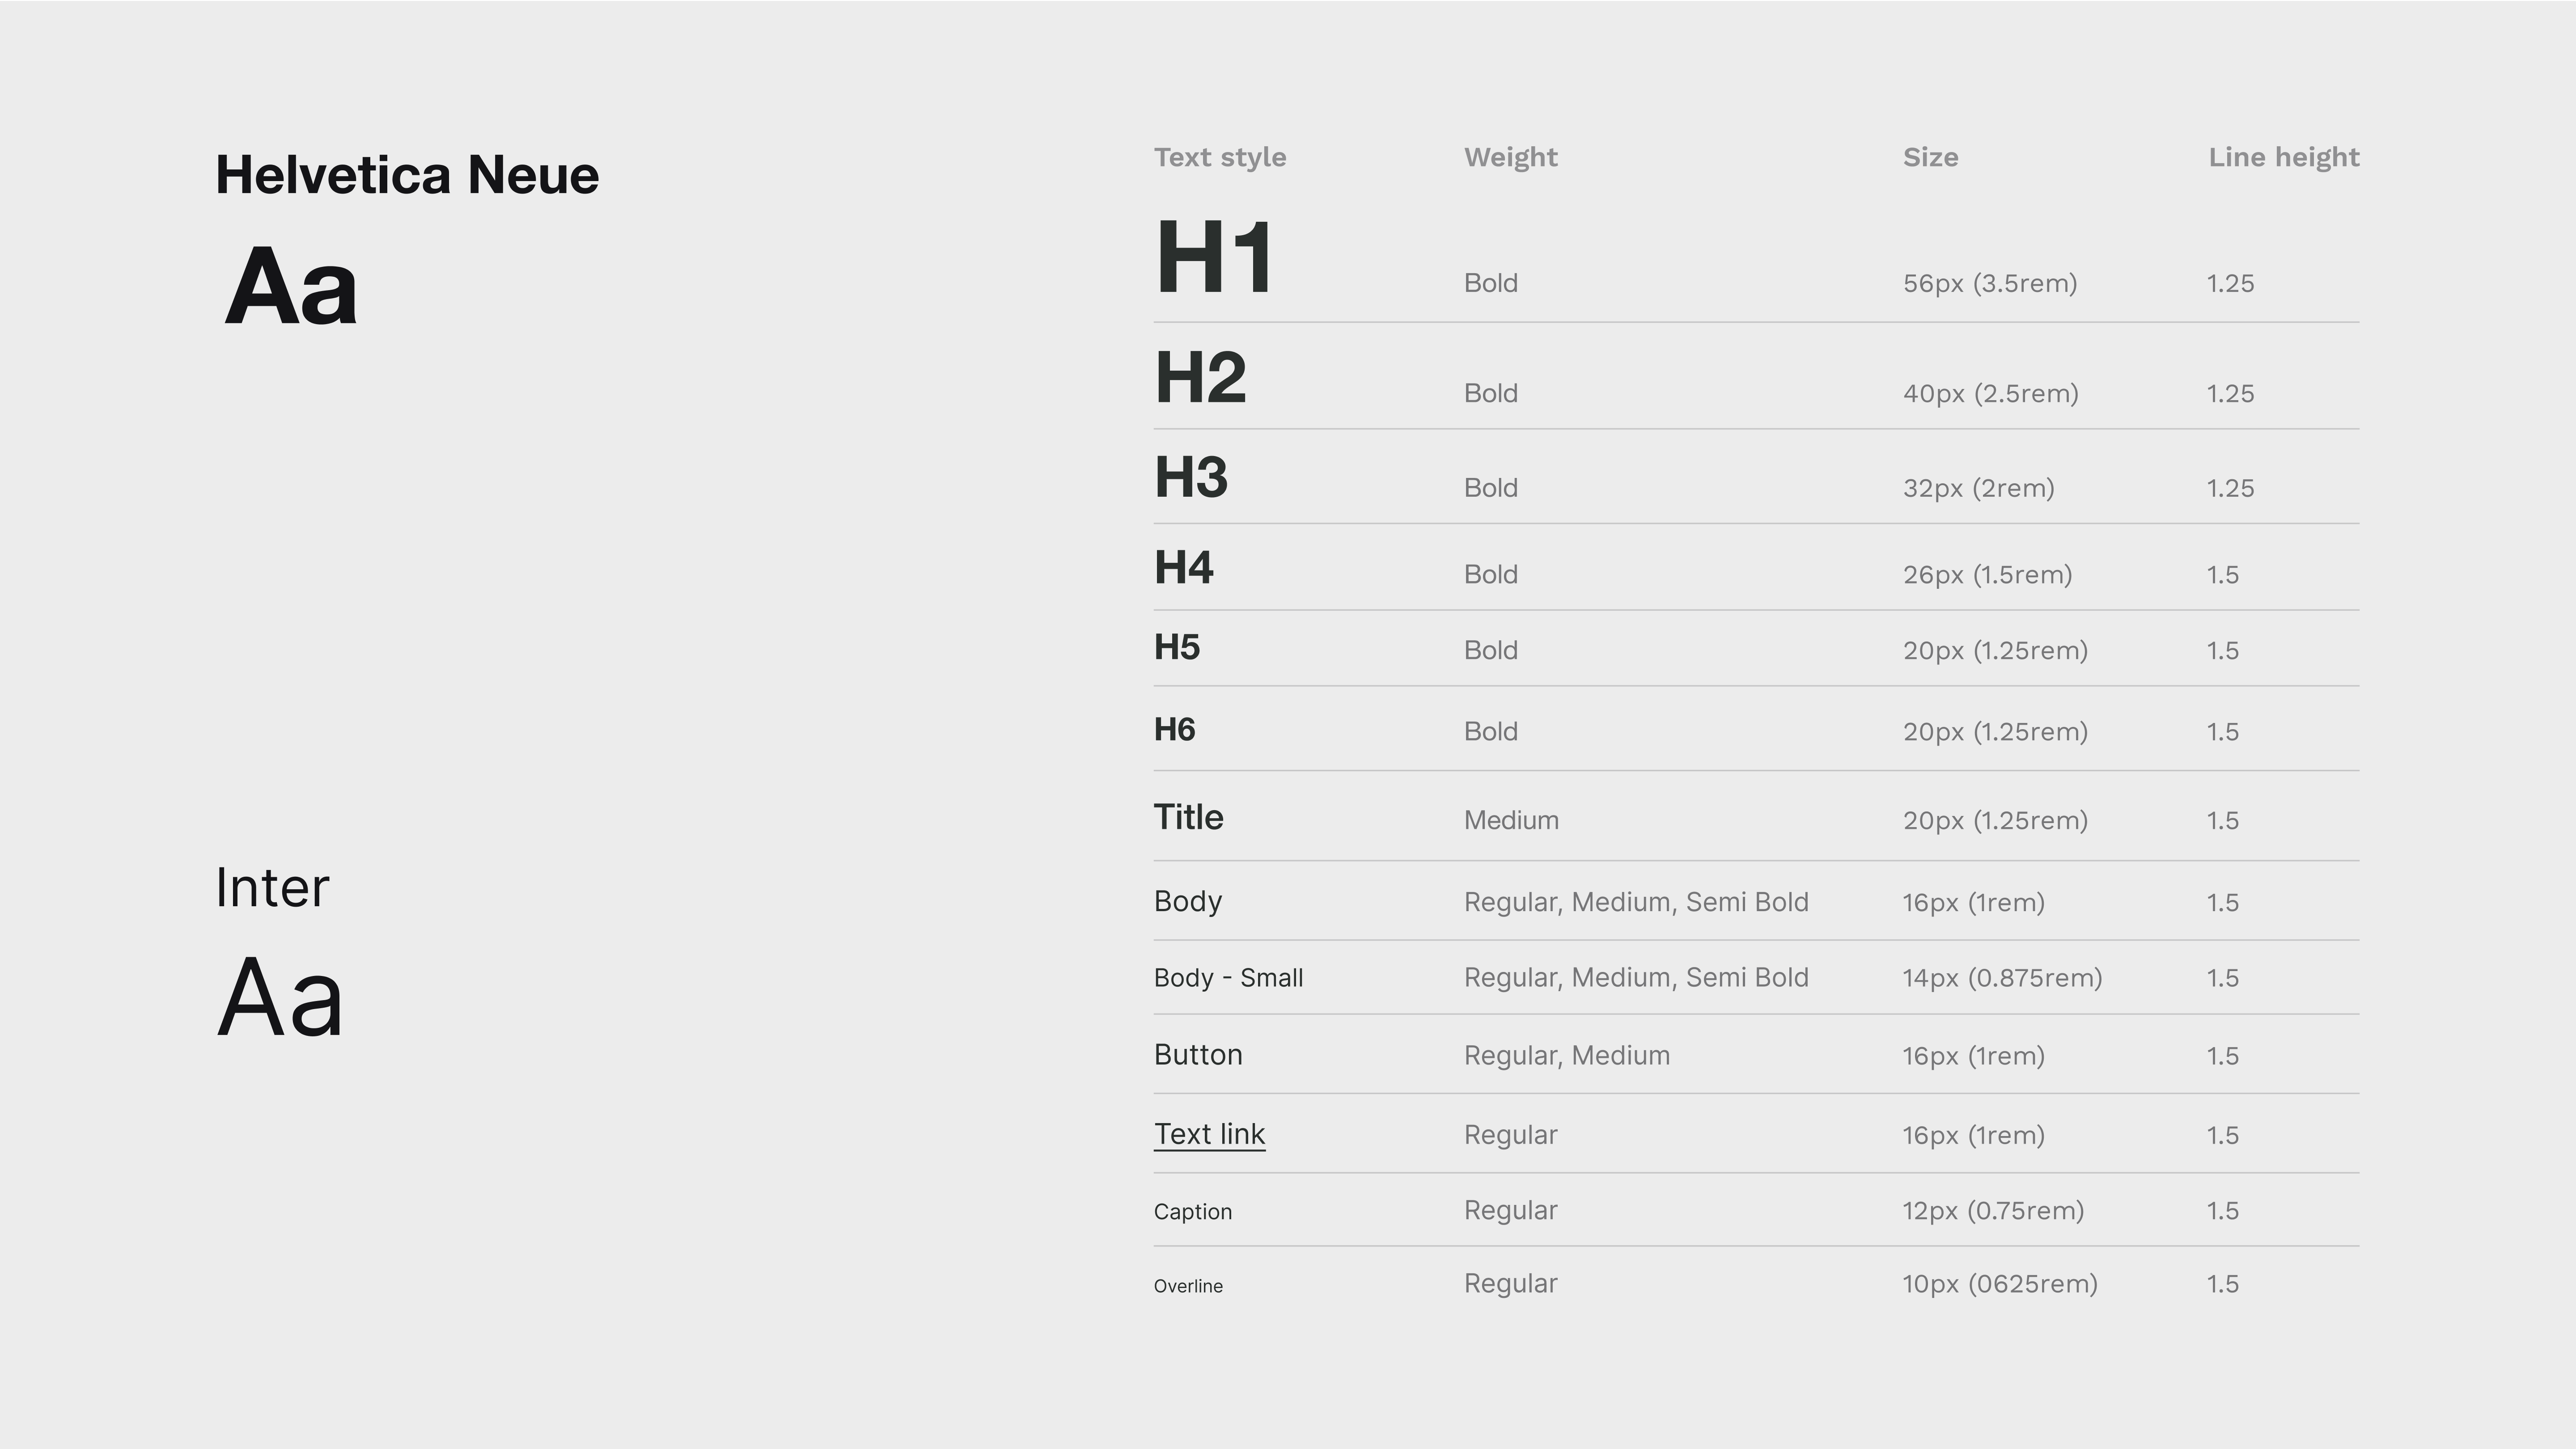Click the Text style column header
This screenshot has width=2576, height=1449.
click(1220, 157)
